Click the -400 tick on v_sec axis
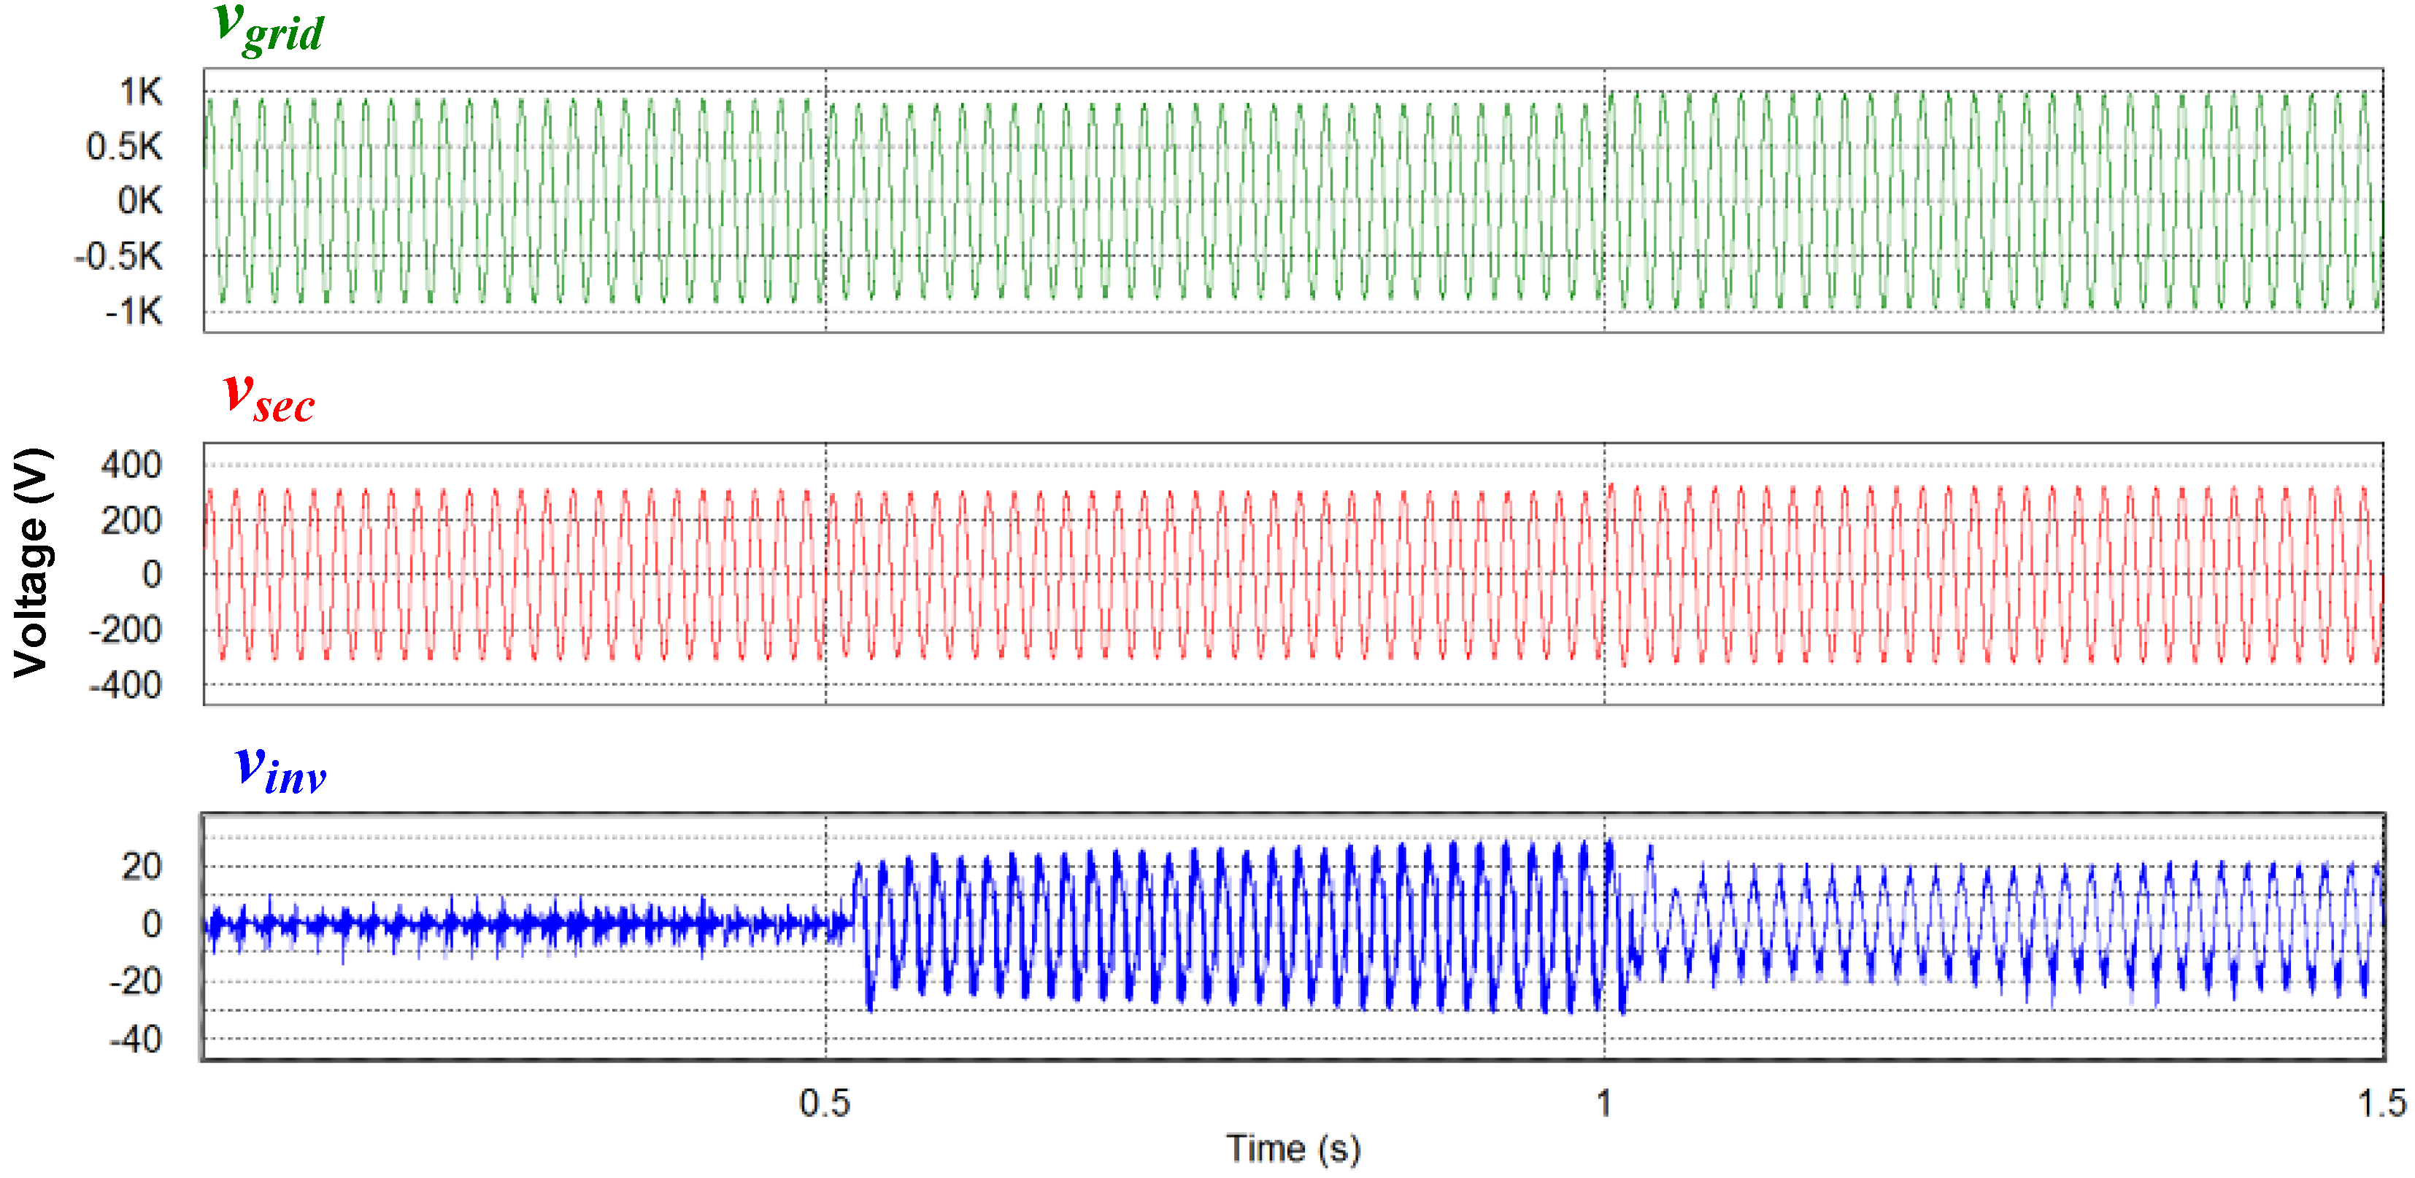Image resolution: width=2415 pixels, height=1178 pixels. (125, 685)
